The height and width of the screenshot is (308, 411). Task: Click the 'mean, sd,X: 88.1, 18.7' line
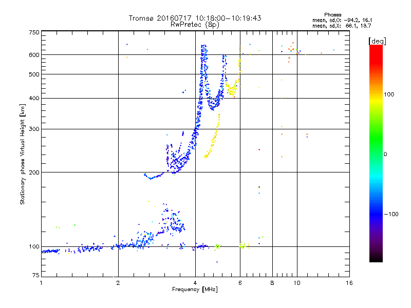[342, 26]
